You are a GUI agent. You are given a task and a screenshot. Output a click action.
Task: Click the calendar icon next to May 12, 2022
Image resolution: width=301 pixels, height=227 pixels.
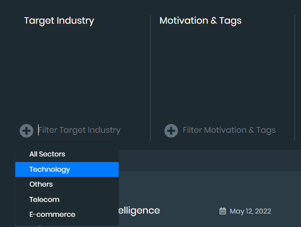tap(222, 211)
